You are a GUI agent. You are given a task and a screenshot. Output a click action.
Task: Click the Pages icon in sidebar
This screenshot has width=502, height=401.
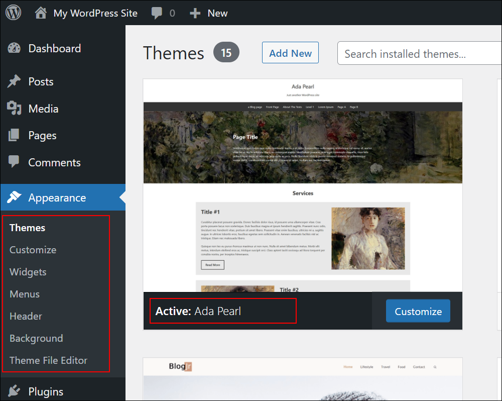14,135
